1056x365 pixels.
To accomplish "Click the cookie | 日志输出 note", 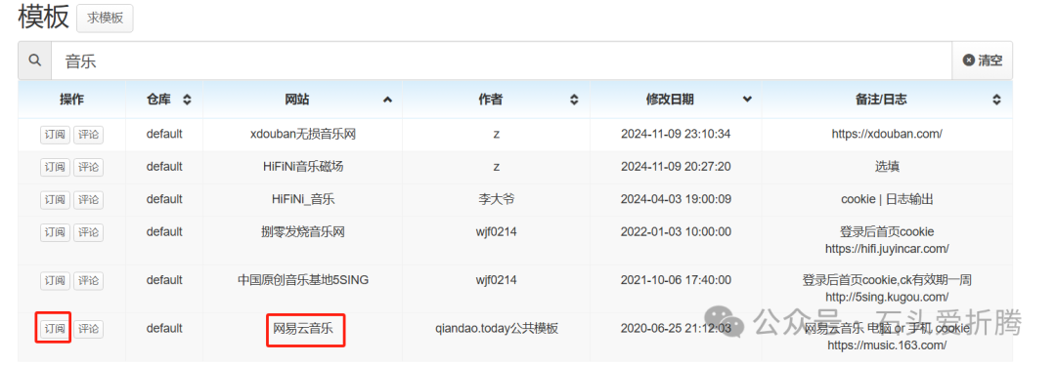I will coord(887,199).
